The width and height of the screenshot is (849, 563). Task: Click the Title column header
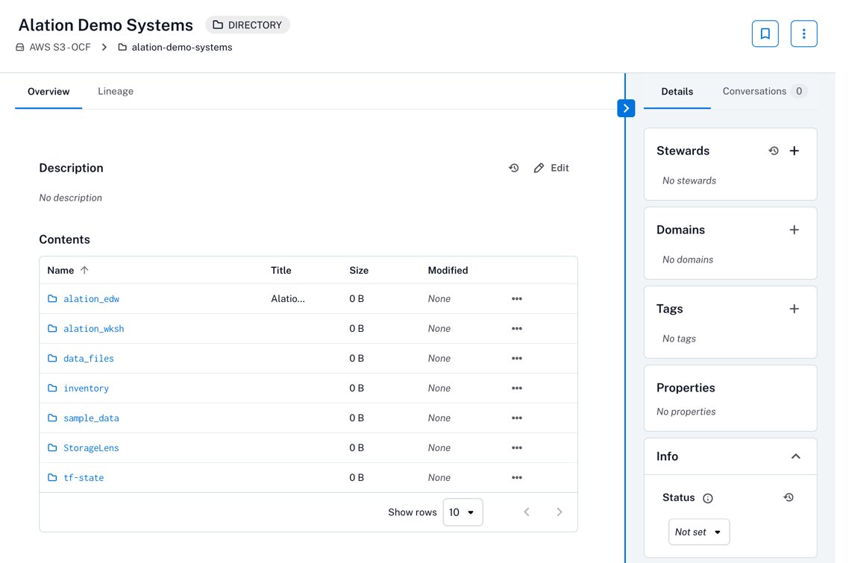coord(281,270)
